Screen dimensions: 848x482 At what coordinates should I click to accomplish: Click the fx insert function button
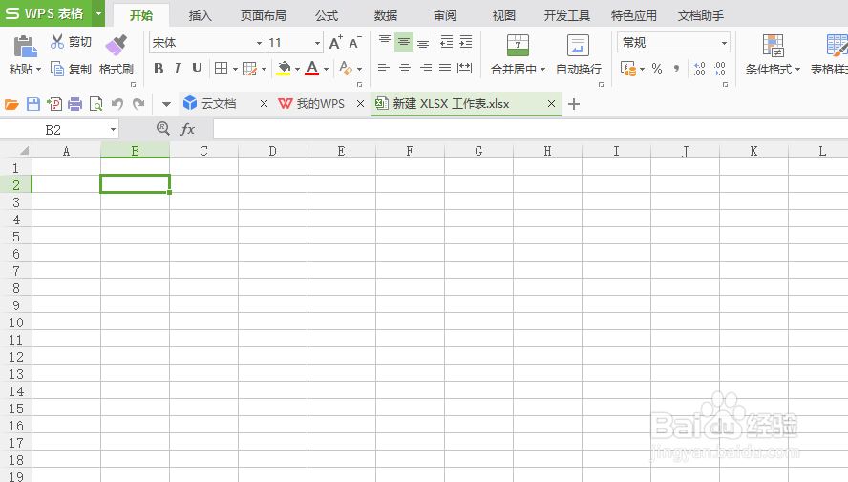187,129
